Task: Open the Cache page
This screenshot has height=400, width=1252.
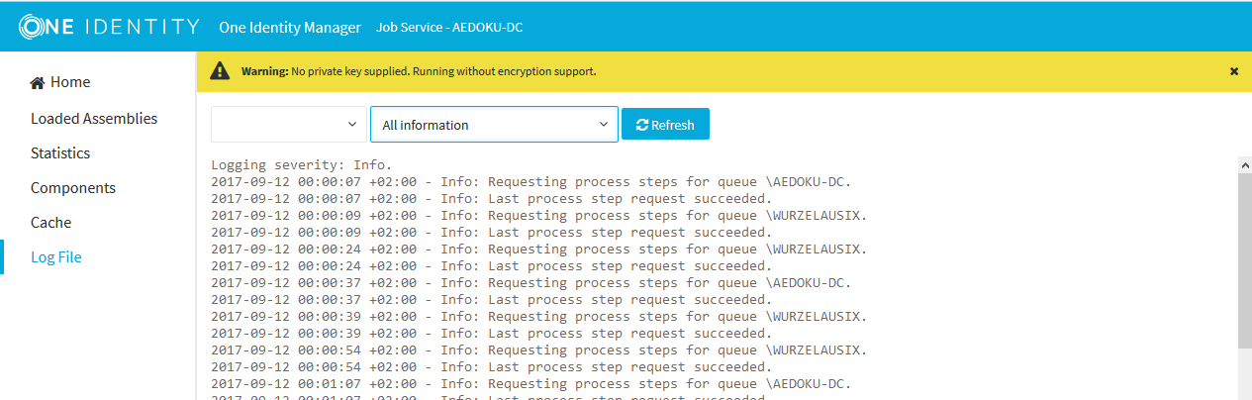Action: [50, 223]
